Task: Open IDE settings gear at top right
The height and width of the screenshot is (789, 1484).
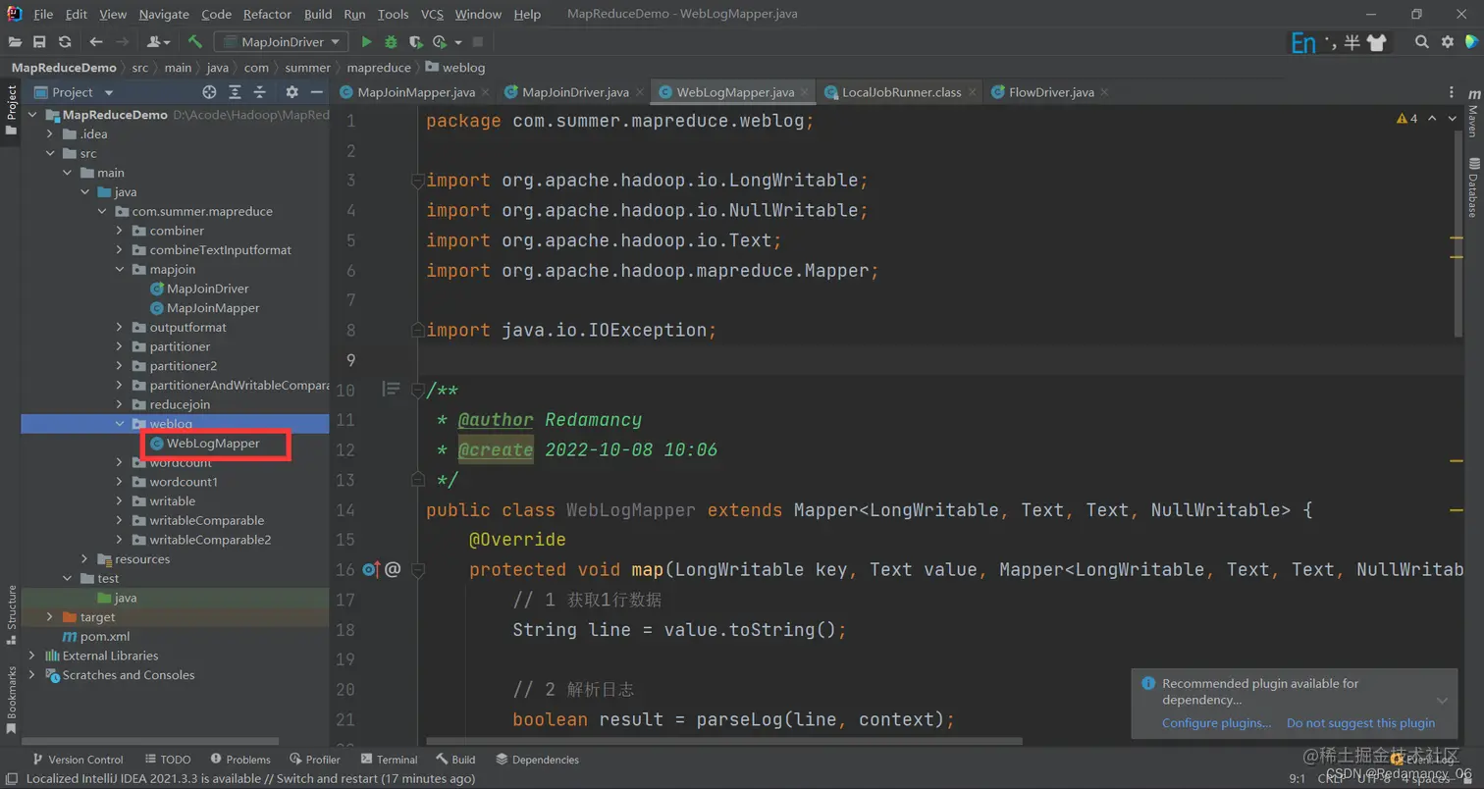Action: 1447,42
